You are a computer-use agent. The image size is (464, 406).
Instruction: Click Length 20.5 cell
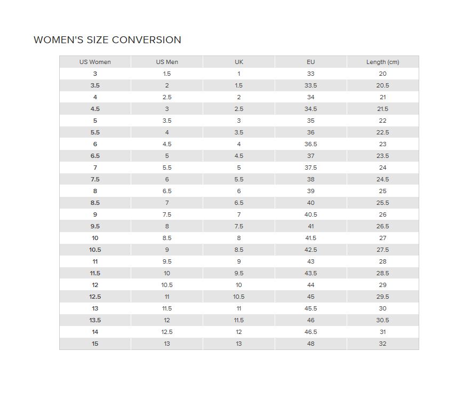point(382,85)
